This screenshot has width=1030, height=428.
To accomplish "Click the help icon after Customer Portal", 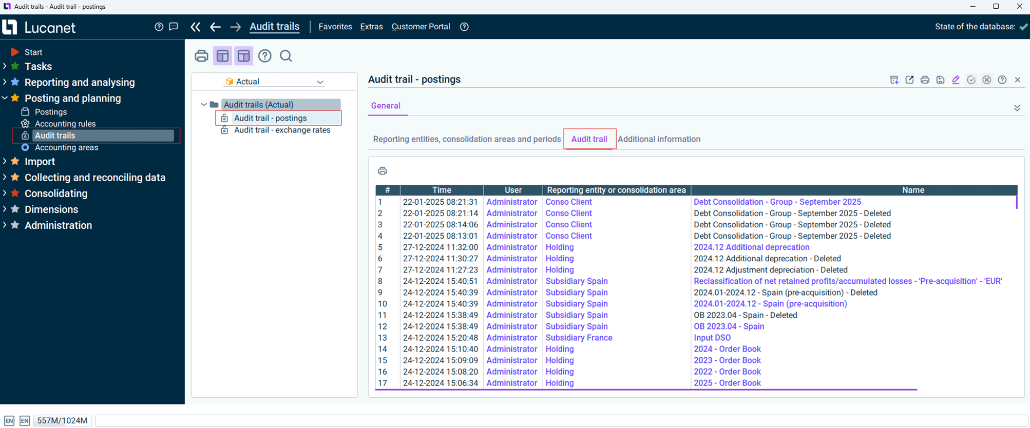I will pos(464,27).
